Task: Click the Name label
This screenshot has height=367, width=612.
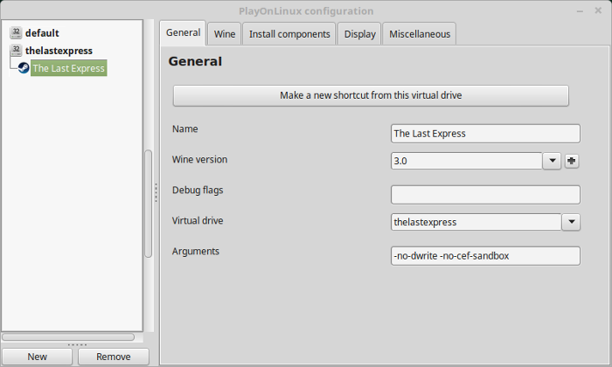Action: pos(185,129)
